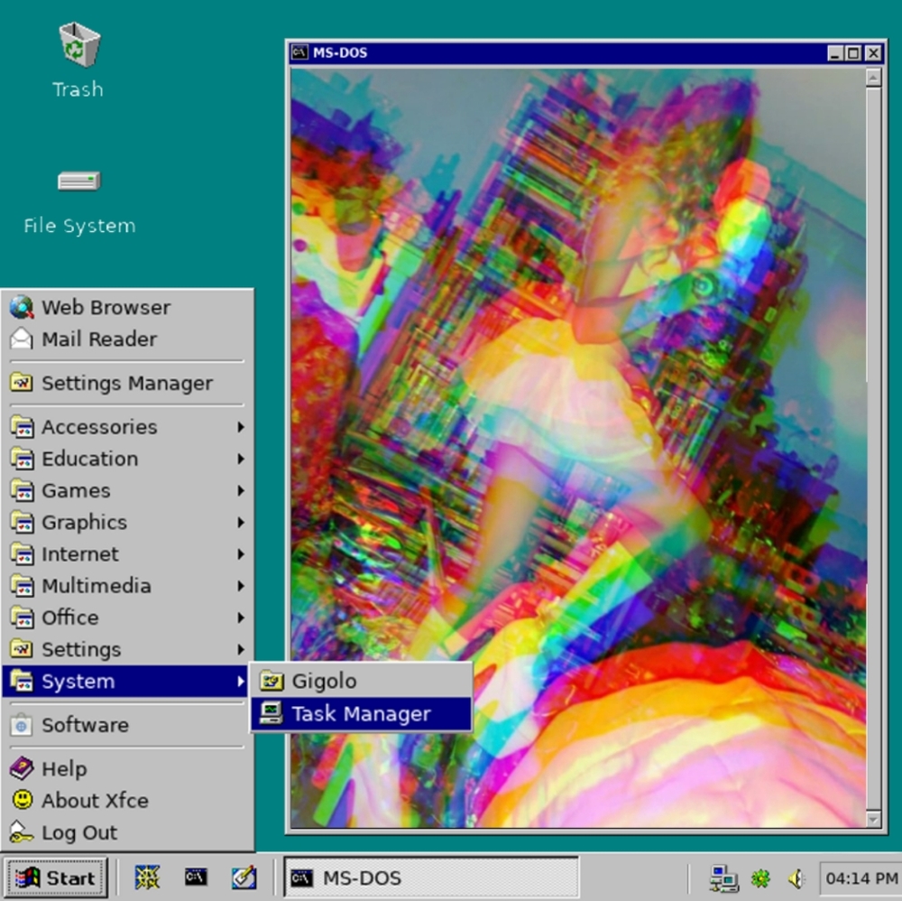
Task: Click the Task Manager monitor icon
Action: (x=272, y=714)
